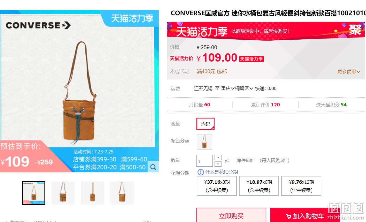Click the info icon beside 什么是花呗分期
Image resolution: width=366 pixels, height=222 pixels.
click(x=201, y=172)
